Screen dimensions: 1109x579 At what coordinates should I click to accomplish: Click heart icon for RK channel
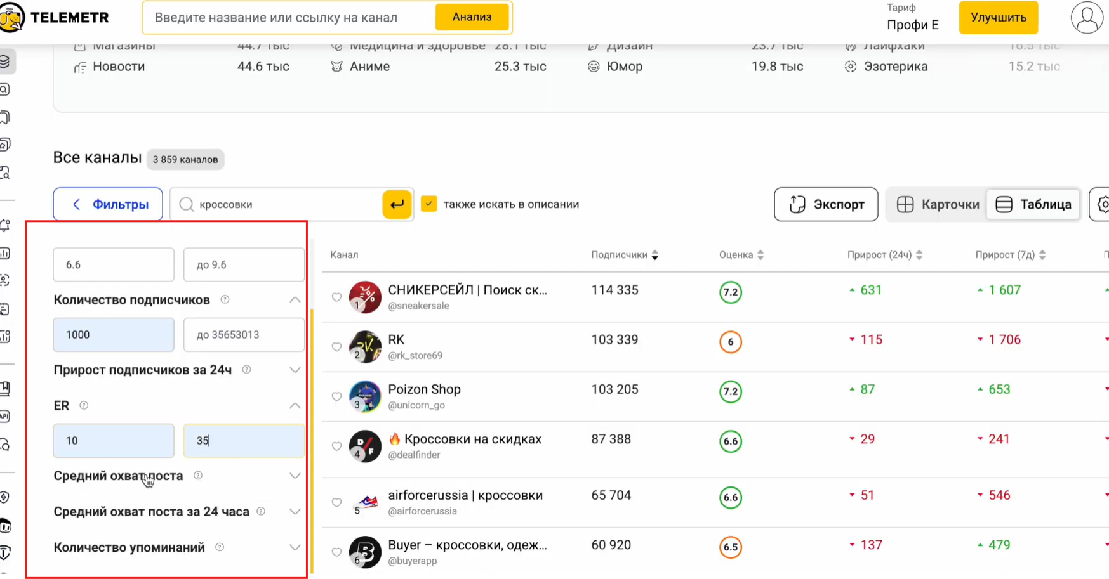(336, 347)
